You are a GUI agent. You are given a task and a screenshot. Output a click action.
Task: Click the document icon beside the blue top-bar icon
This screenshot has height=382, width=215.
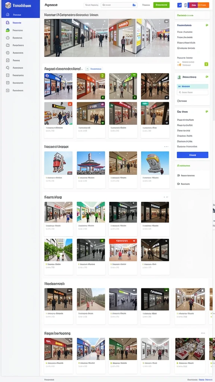tap(186, 5)
